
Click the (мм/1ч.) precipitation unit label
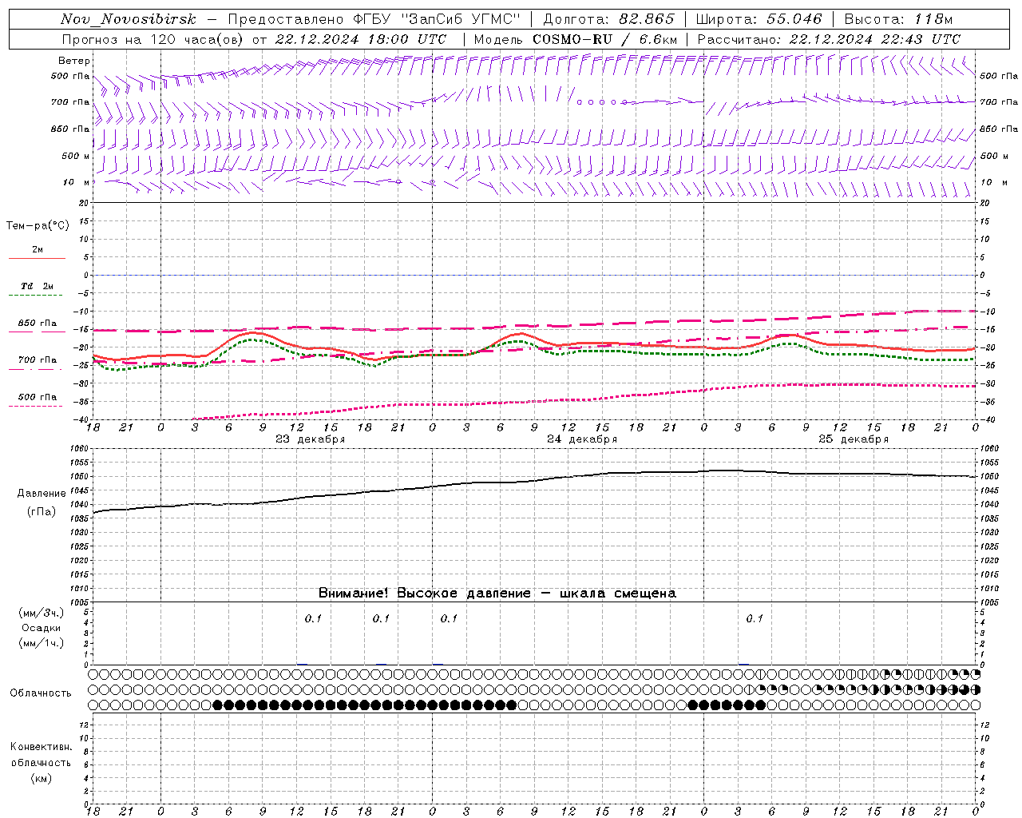click(42, 643)
